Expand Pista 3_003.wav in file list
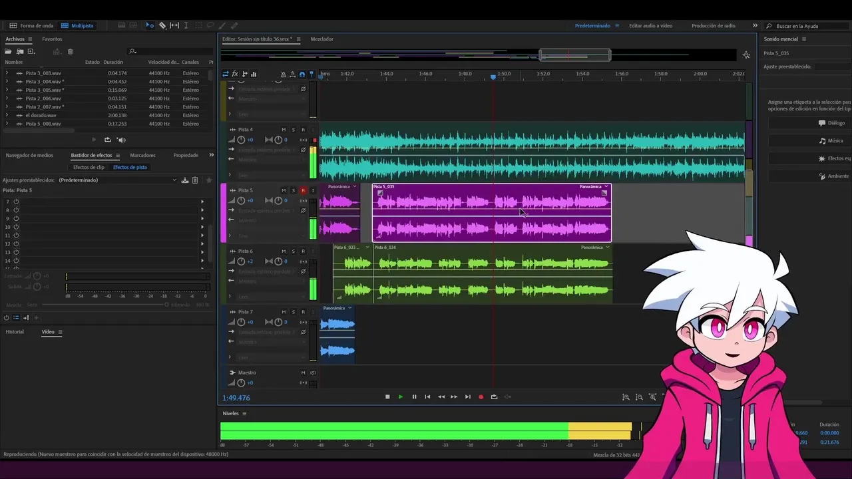Viewport: 852px width, 479px height. click(7, 73)
